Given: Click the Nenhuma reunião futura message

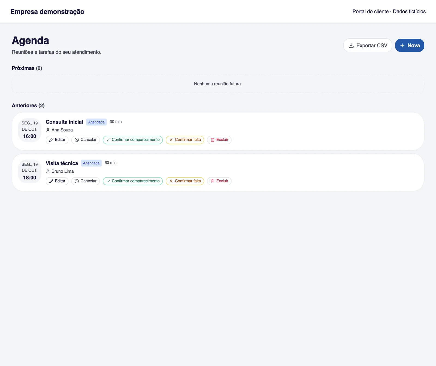Looking at the screenshot, I should pos(218,84).
